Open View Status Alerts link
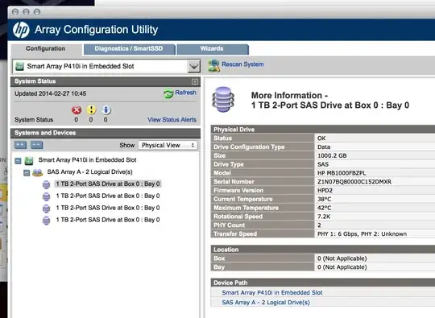This screenshot has width=435, height=318. click(172, 120)
